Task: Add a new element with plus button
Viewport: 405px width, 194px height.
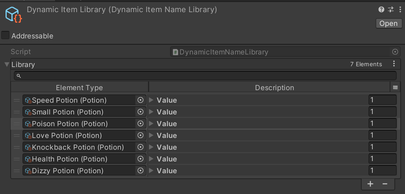Action: point(370,184)
